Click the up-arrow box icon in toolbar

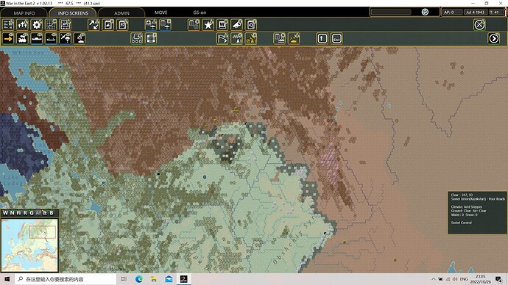[x=322, y=38]
